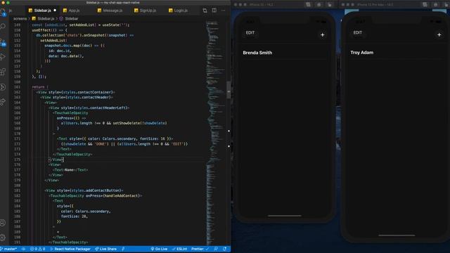Open notifications bell in status bar
The image size is (450, 253).
pyautogui.click(x=225, y=249)
